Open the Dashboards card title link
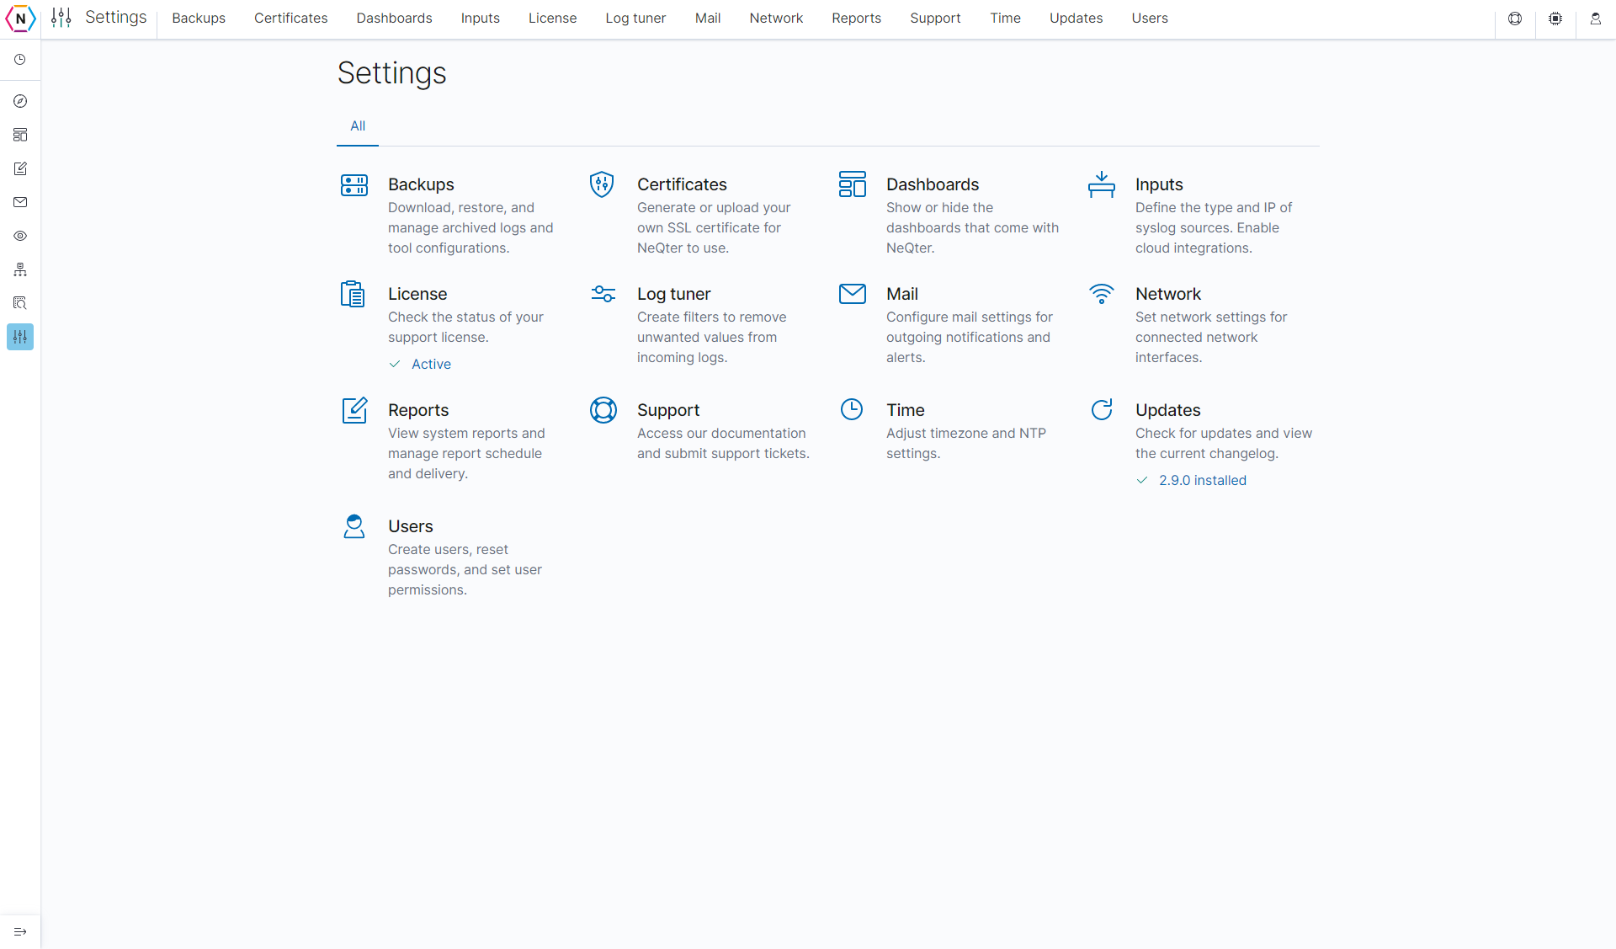Screen dimensions: 1616x949 pos(933,184)
